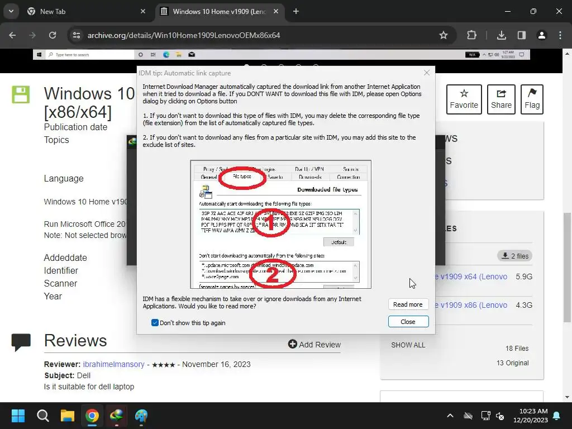The image size is (572, 429).
Task: Open Windows taskbar Search
Action: click(42, 416)
